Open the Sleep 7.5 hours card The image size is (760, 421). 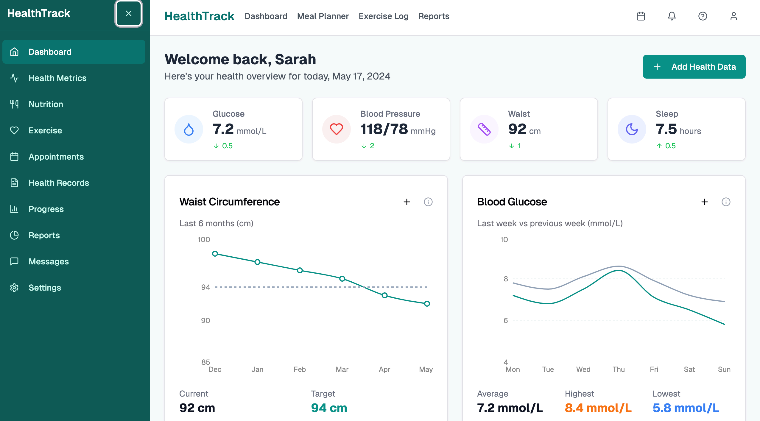pyautogui.click(x=677, y=129)
